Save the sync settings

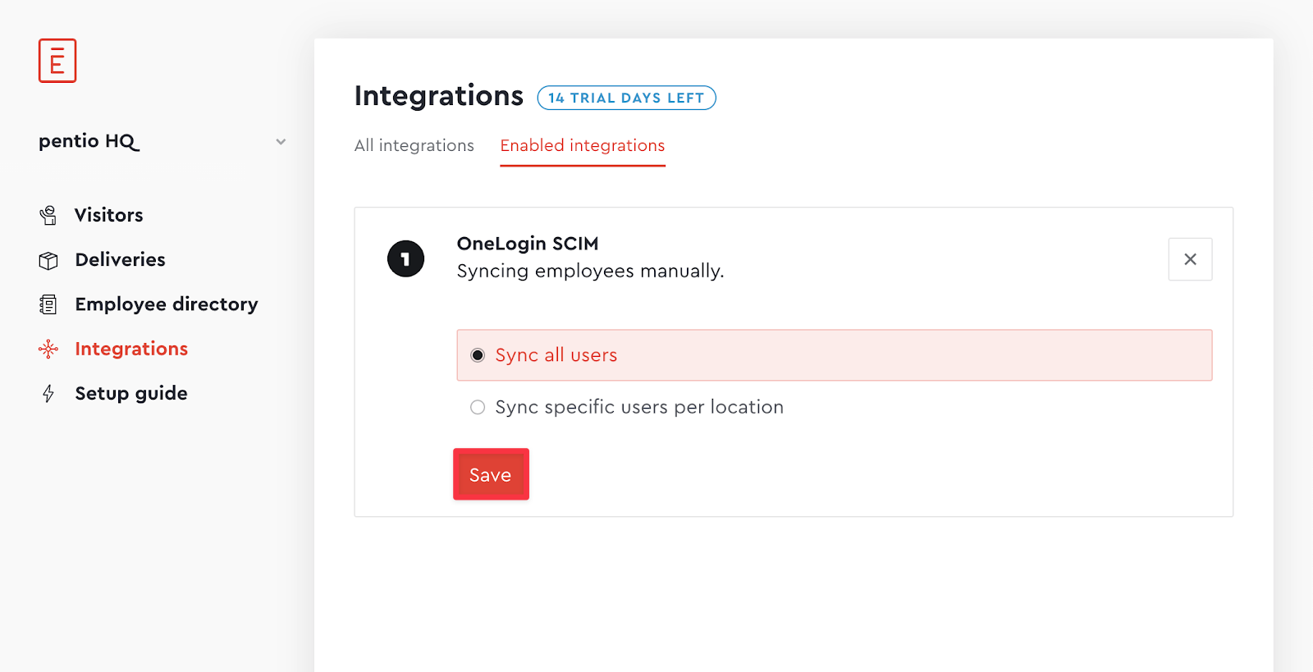491,474
